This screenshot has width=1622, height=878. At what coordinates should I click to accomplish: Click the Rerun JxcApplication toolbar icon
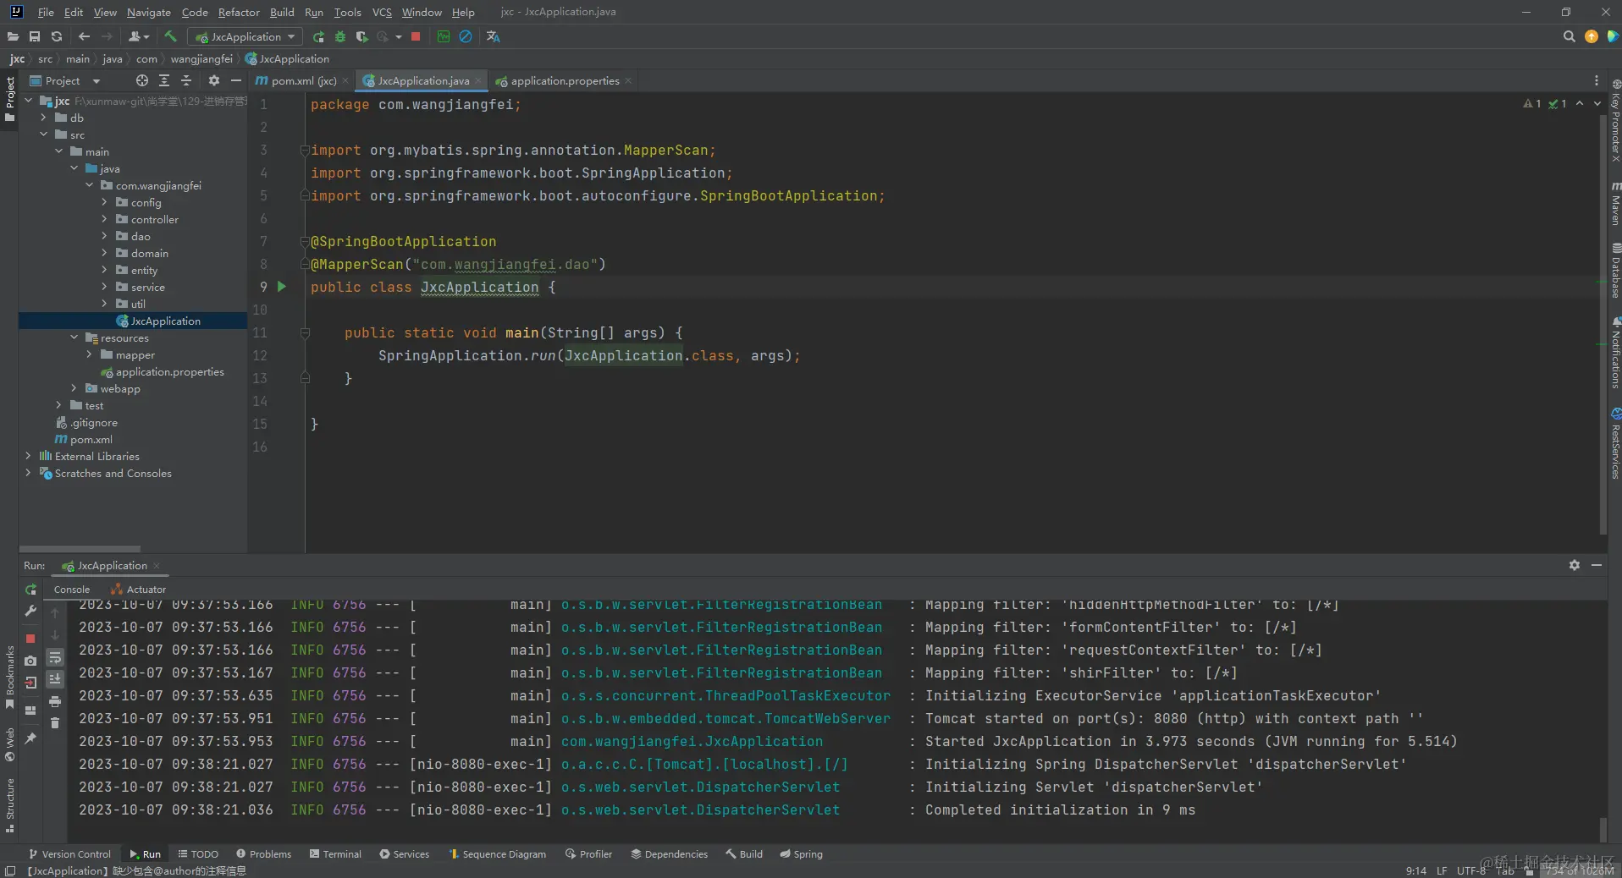[318, 36]
